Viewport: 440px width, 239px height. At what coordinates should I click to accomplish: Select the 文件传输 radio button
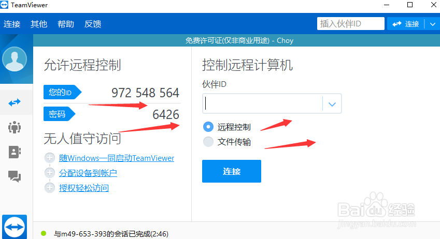pyautogui.click(x=208, y=142)
